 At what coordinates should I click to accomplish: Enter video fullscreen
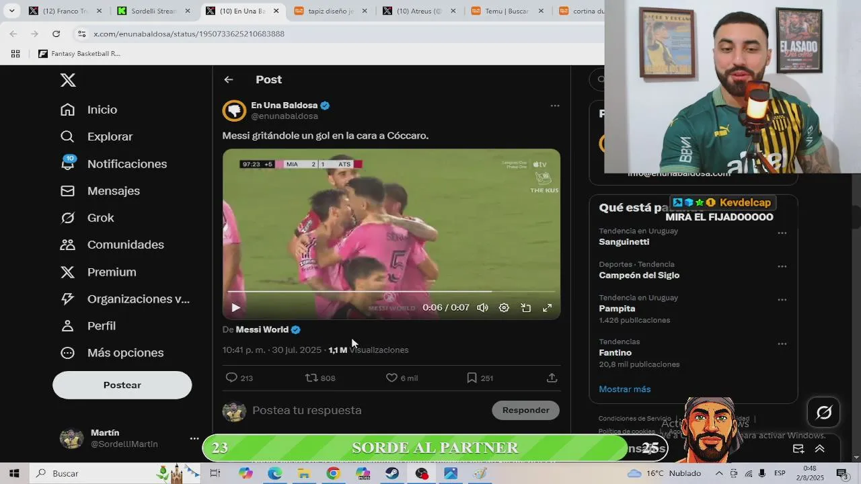click(548, 308)
